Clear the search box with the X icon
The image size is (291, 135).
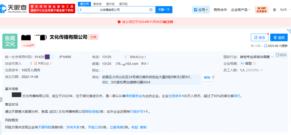click(x=151, y=10)
